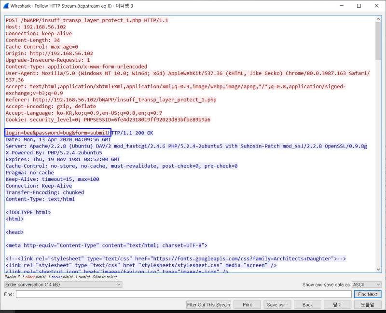Click the Find Next button
Viewport: 386px width, 313px height.
[x=367, y=294]
